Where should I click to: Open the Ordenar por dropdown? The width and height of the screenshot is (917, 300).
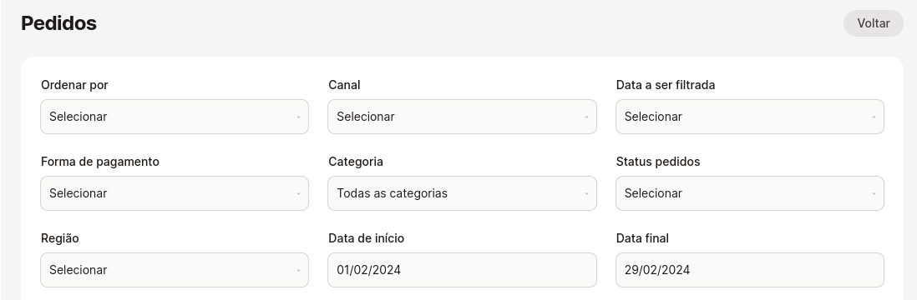pos(175,117)
